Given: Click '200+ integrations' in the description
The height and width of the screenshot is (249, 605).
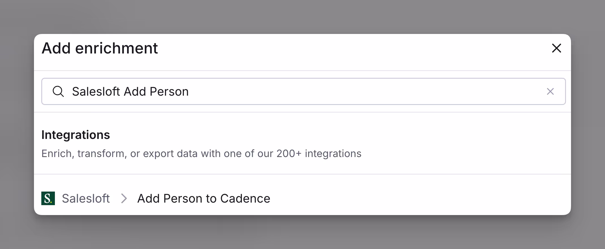Looking at the screenshot, I should point(319,154).
